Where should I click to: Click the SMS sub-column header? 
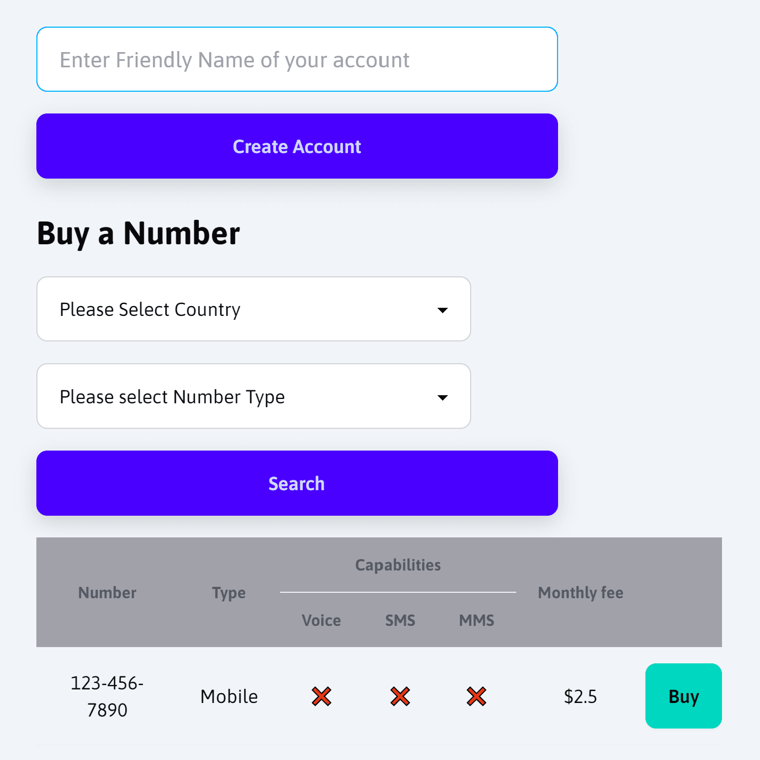400,620
